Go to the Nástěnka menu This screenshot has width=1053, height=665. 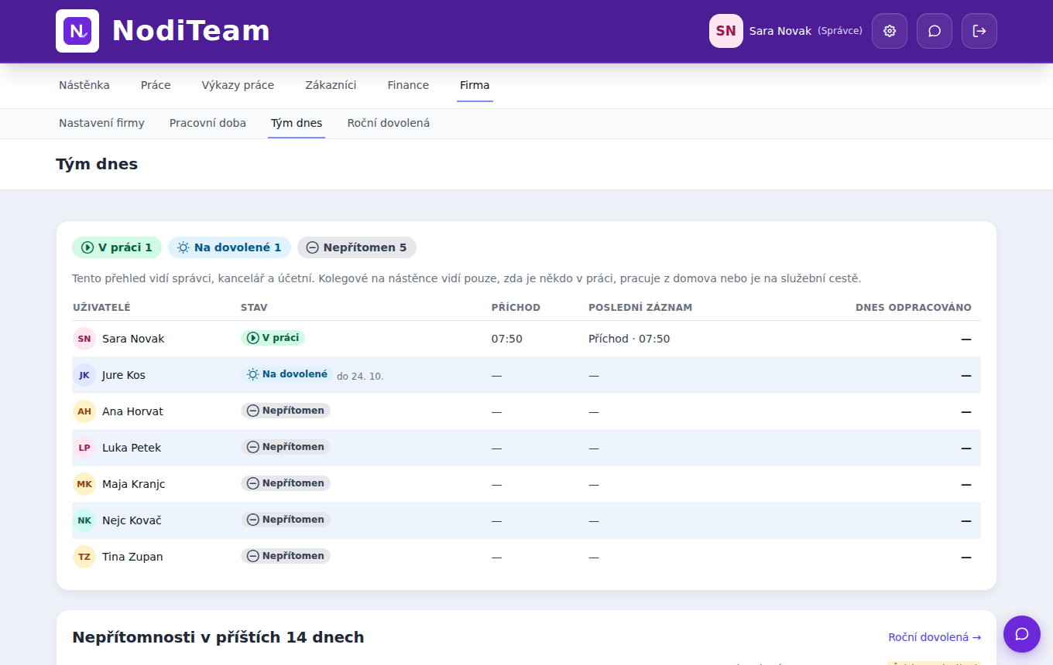[x=84, y=85]
